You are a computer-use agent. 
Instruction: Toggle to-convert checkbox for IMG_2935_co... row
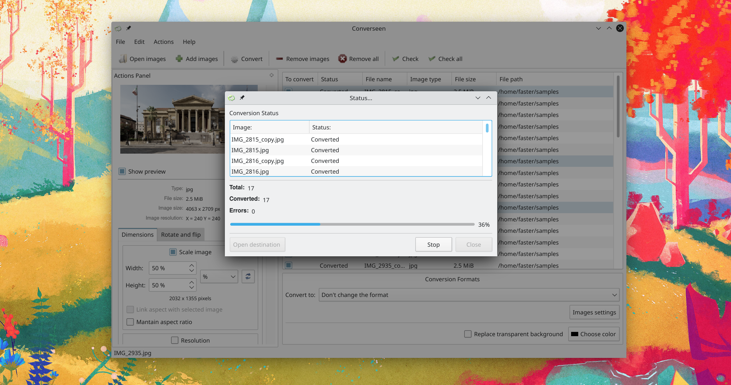(x=289, y=265)
